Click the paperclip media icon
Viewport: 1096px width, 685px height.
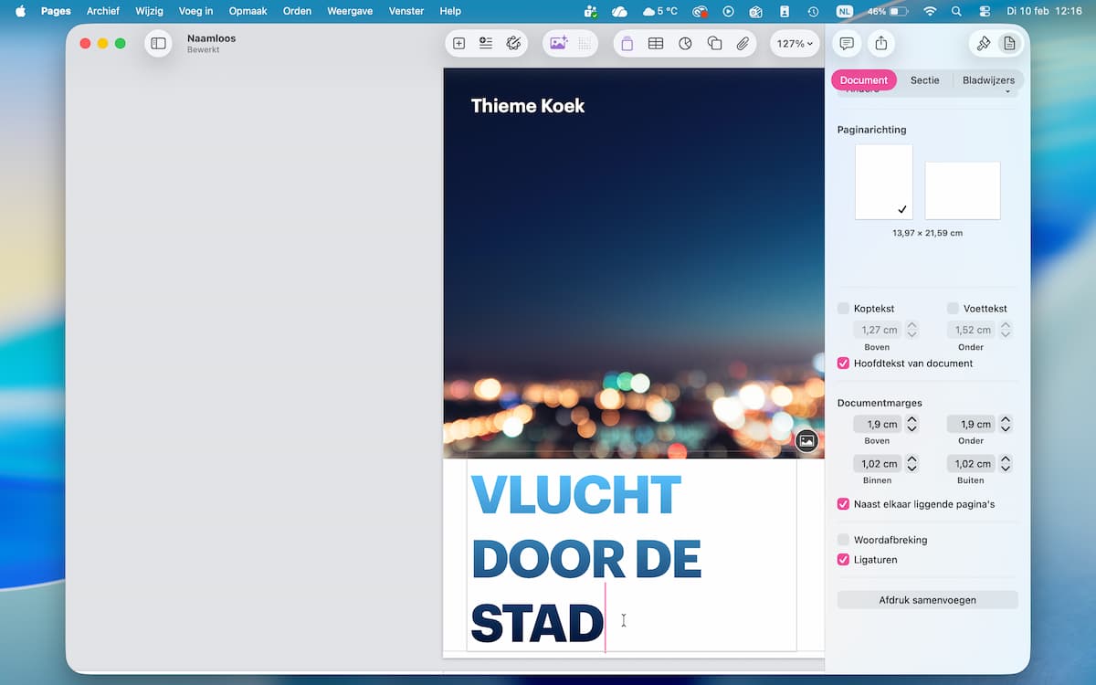pos(743,43)
